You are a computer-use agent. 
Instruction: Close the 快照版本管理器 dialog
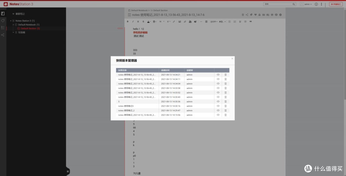point(232,59)
